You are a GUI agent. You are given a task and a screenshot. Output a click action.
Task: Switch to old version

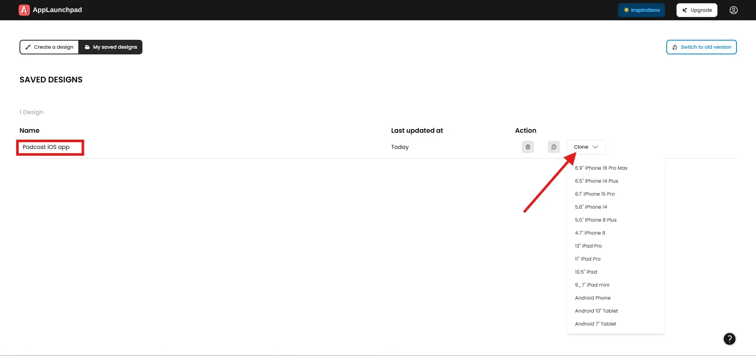click(701, 47)
